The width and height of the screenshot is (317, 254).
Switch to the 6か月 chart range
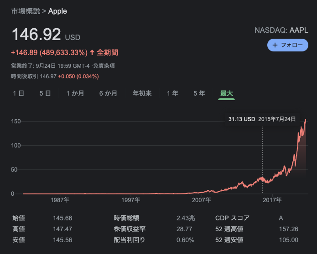[x=108, y=93]
